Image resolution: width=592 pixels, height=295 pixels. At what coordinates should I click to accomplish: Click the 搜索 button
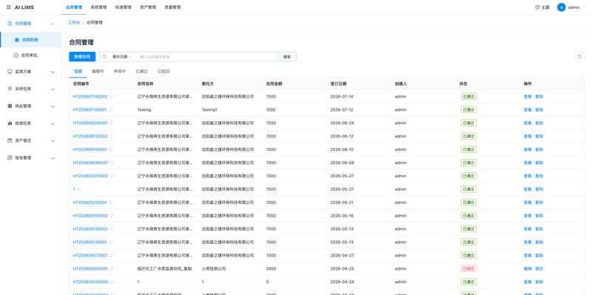pos(287,57)
